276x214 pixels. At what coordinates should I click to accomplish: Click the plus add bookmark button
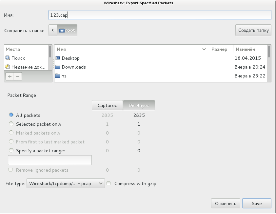point(10,76)
